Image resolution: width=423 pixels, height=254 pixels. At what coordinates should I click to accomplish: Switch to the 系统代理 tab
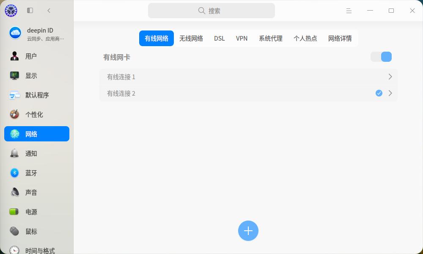[x=271, y=39]
